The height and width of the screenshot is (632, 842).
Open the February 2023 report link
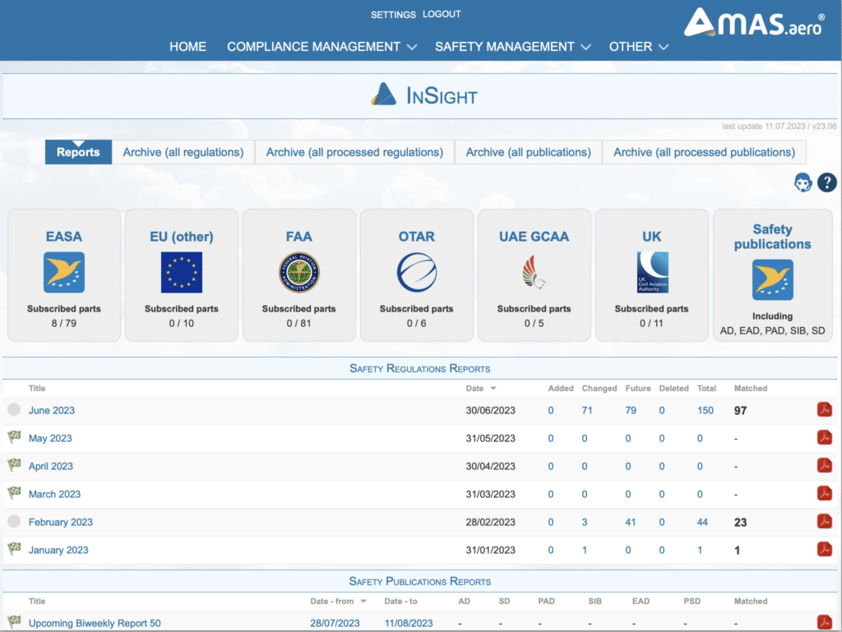pos(61,522)
